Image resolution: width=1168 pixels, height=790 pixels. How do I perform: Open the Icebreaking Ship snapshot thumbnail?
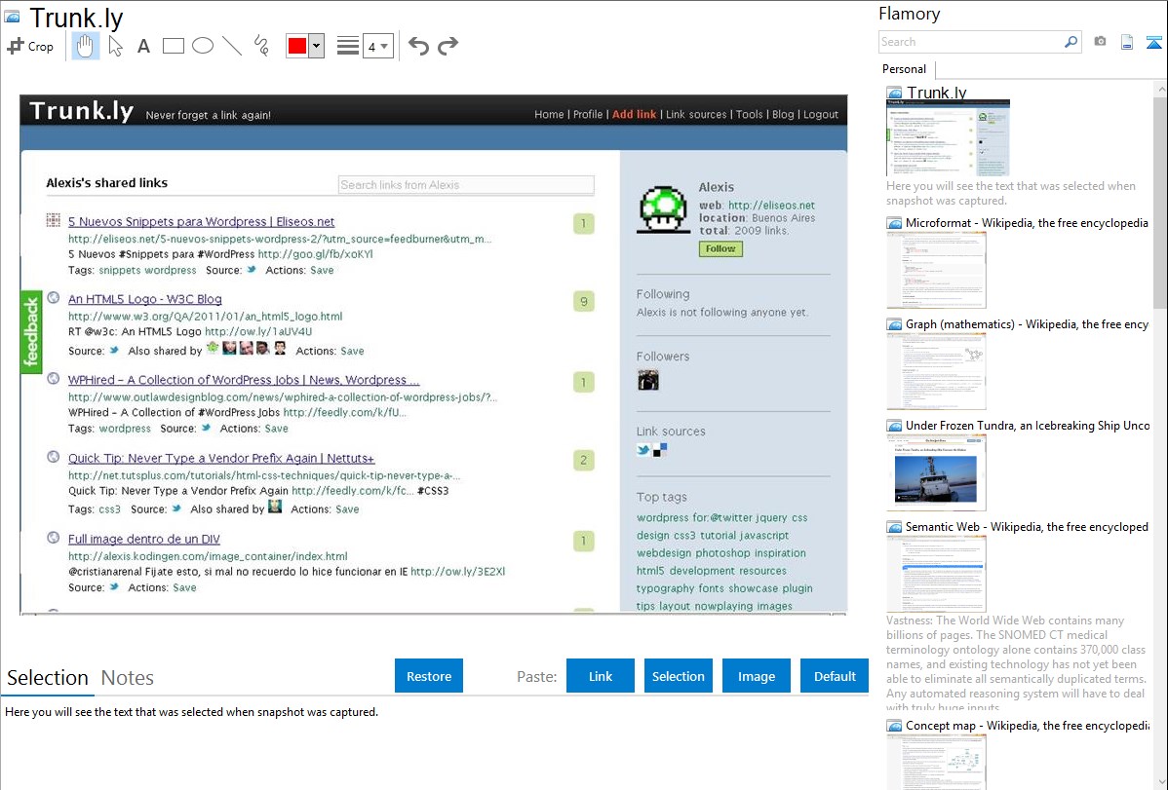[x=936, y=472]
